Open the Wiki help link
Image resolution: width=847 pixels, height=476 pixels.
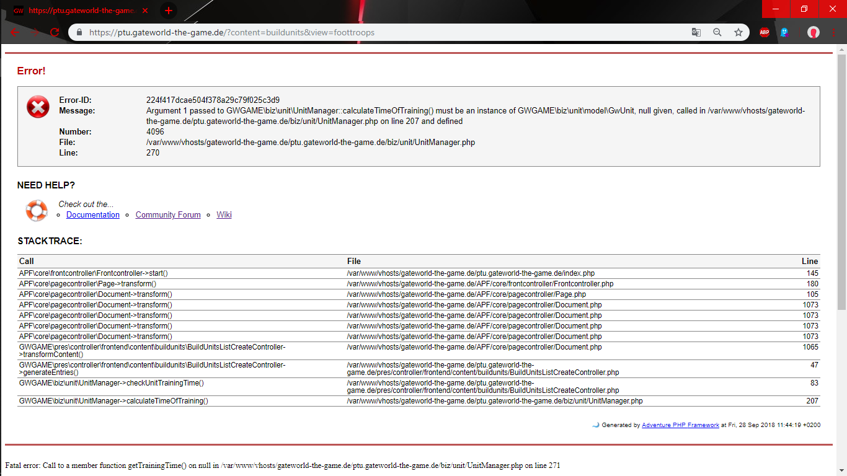point(224,215)
